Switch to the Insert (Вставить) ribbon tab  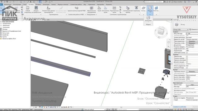point(38,5)
